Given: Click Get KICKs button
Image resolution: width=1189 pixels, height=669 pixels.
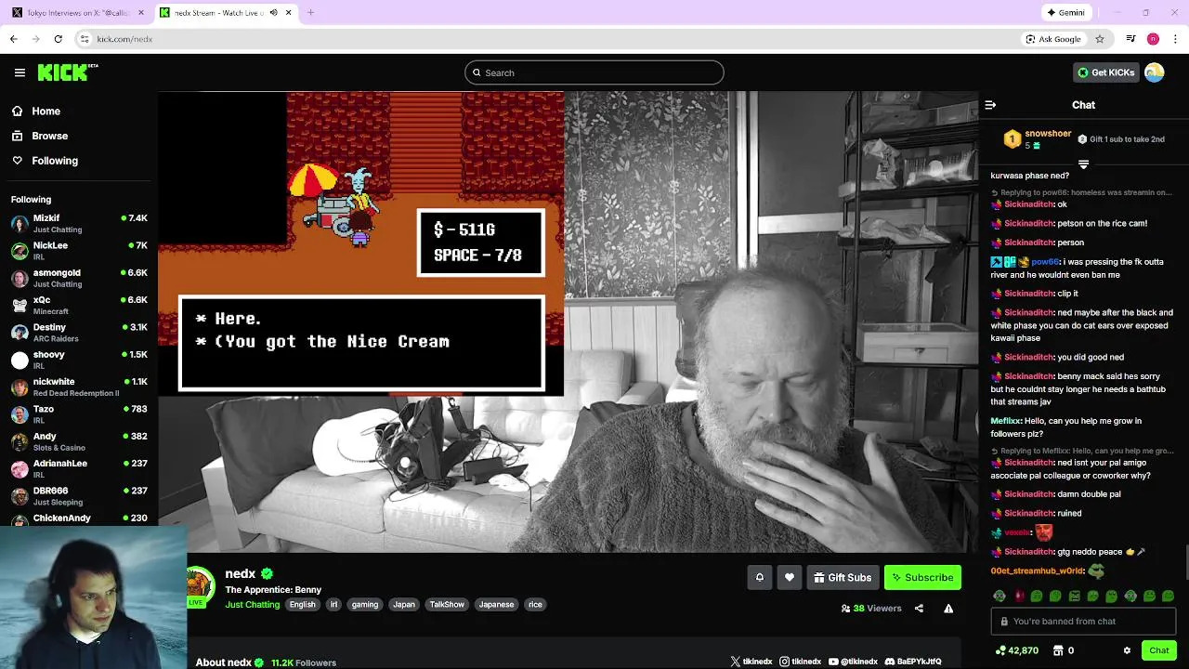Looking at the screenshot, I should [1105, 72].
